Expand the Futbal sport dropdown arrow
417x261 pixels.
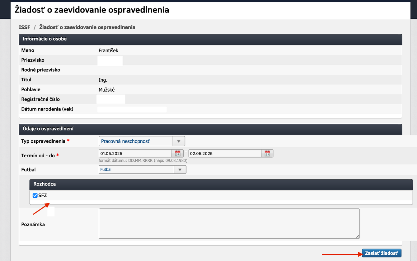[x=180, y=169]
